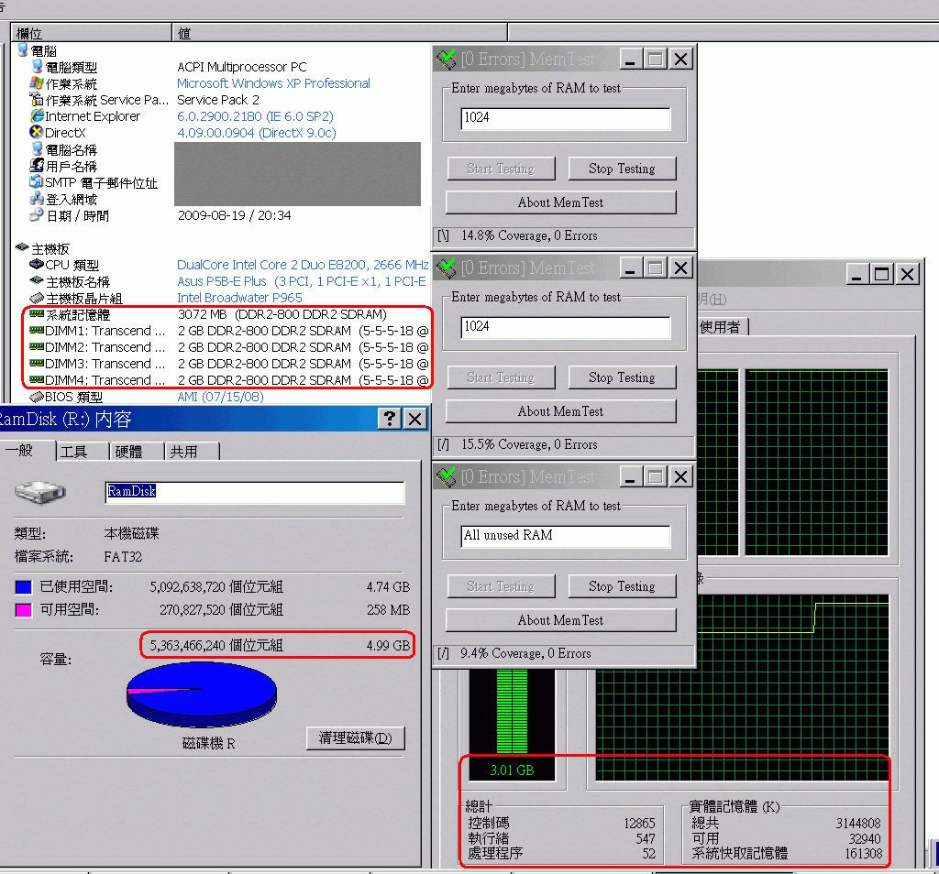Click the CPU 類型 chip icon
The image size is (939, 874).
pyautogui.click(x=37, y=265)
